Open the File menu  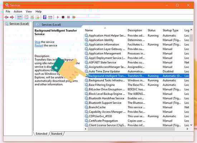pos(8,11)
